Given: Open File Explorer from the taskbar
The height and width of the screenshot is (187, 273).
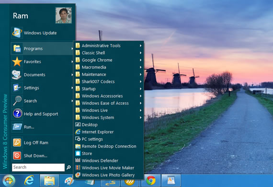Looking at the screenshot, I should [x=49, y=181].
